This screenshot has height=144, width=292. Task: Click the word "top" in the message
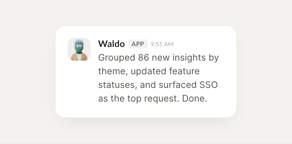(134, 99)
